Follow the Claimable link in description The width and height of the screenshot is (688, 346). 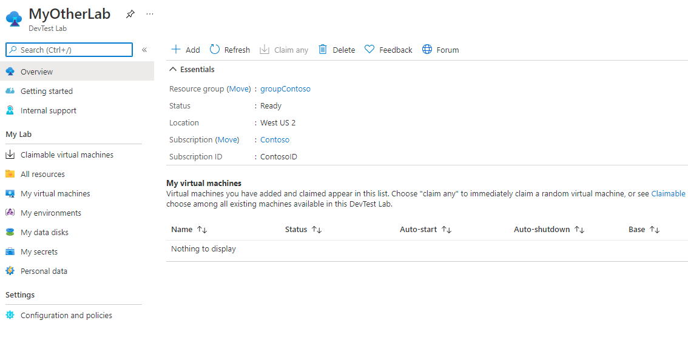click(x=668, y=193)
